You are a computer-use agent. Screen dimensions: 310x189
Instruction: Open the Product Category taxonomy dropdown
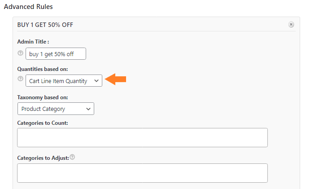pyautogui.click(x=56, y=109)
